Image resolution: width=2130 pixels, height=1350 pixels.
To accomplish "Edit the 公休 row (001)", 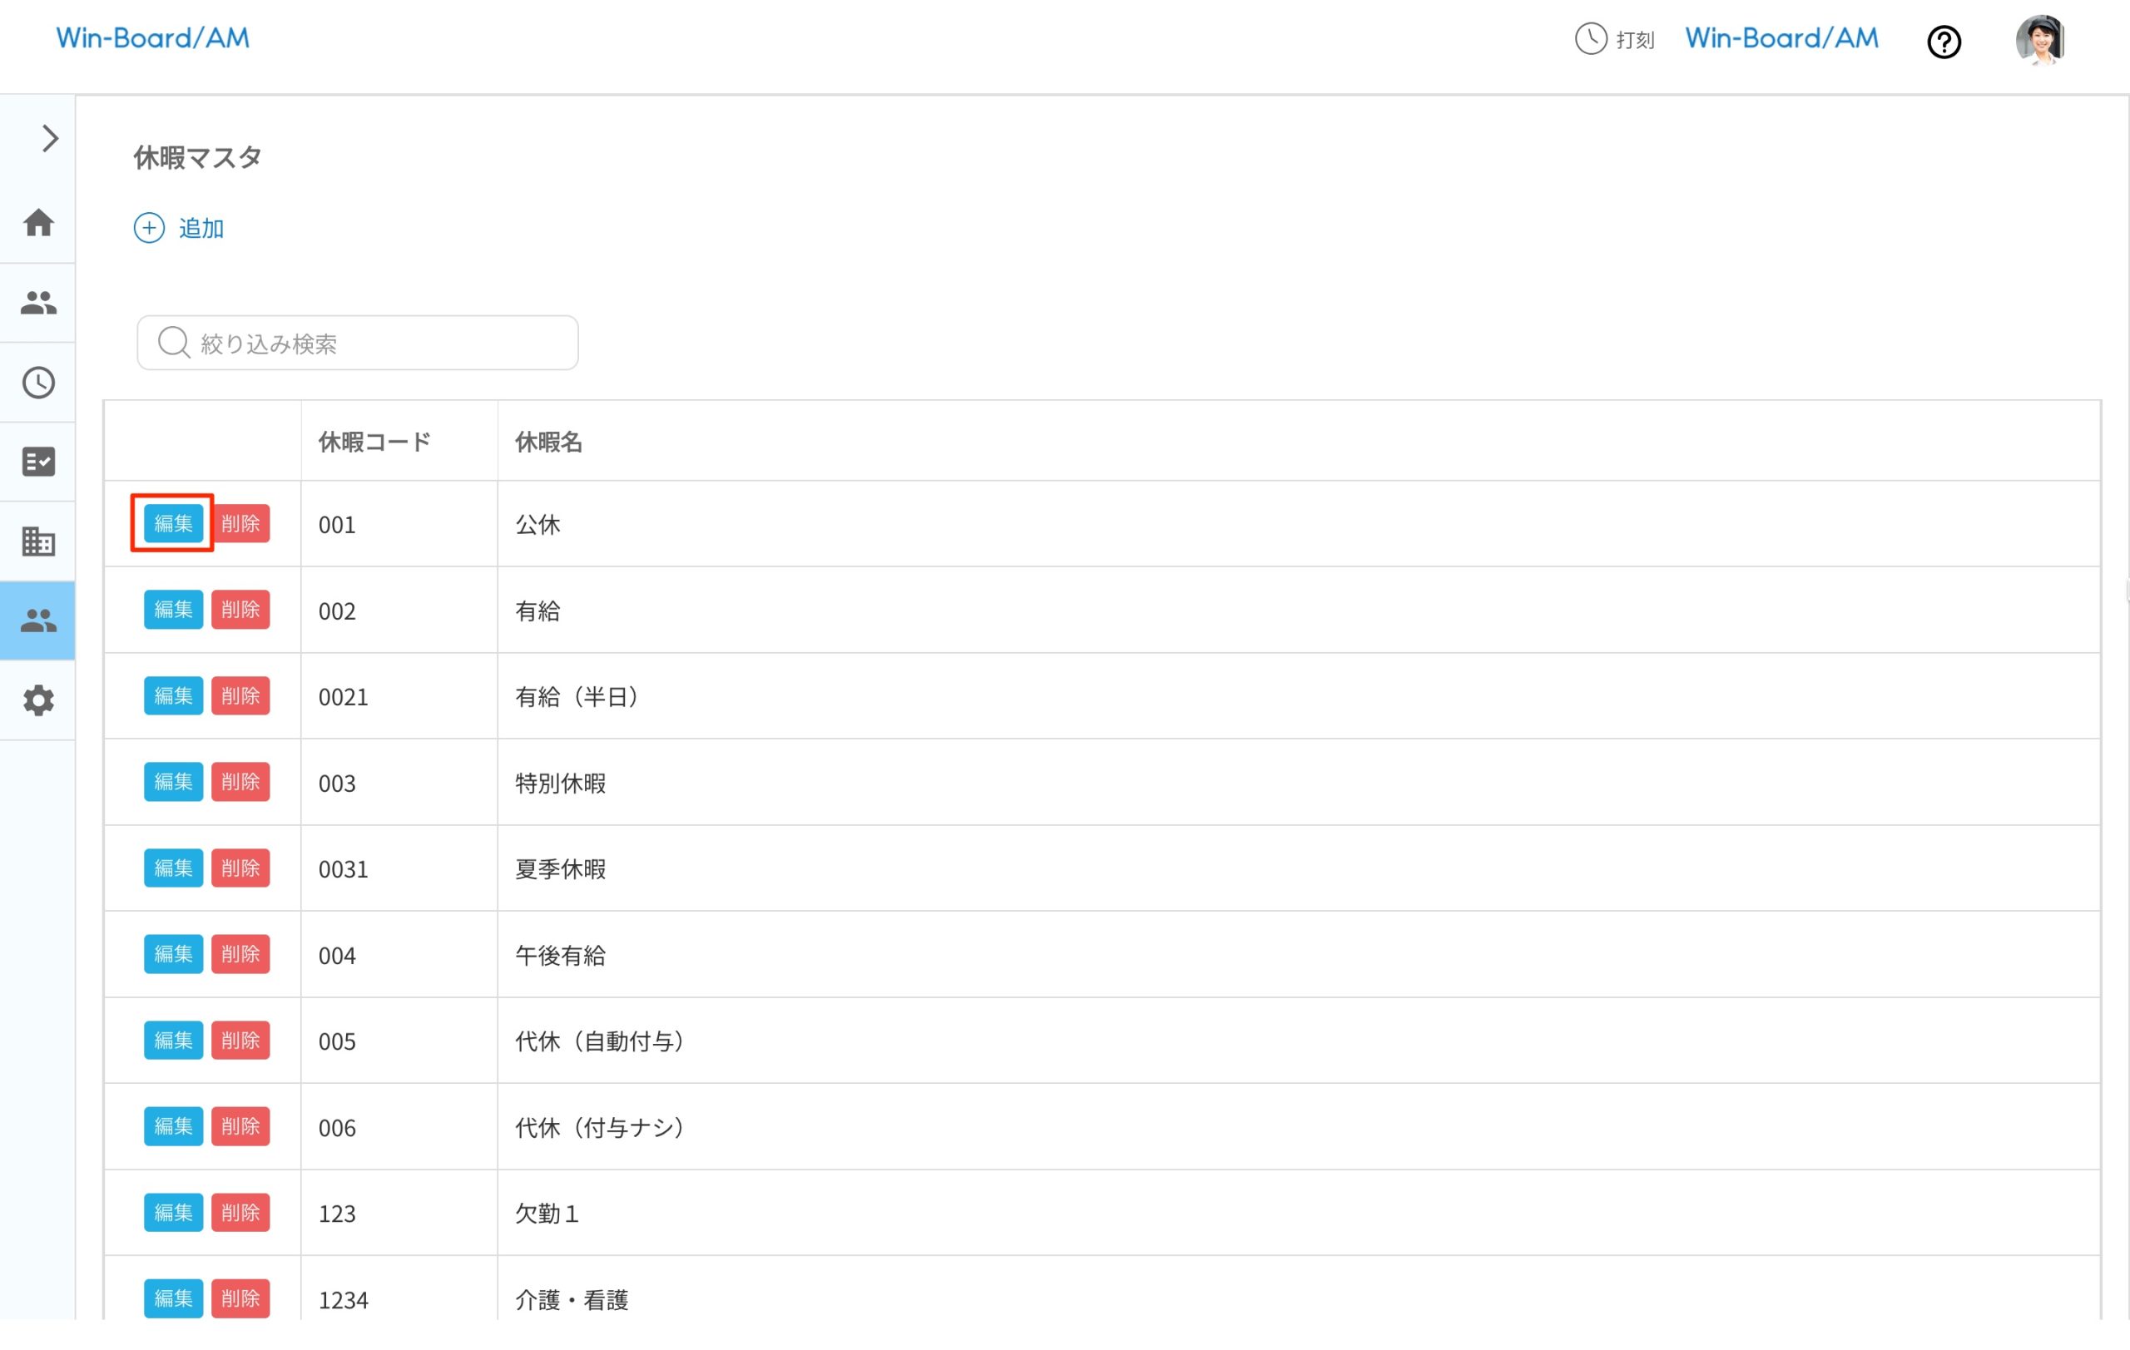I will click(172, 523).
